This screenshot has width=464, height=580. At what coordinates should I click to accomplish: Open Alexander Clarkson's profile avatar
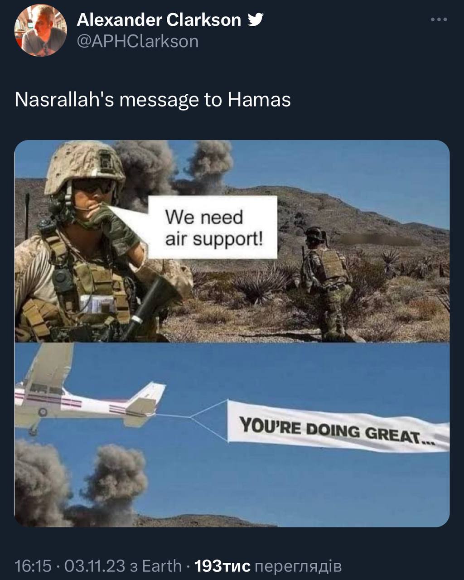40,30
